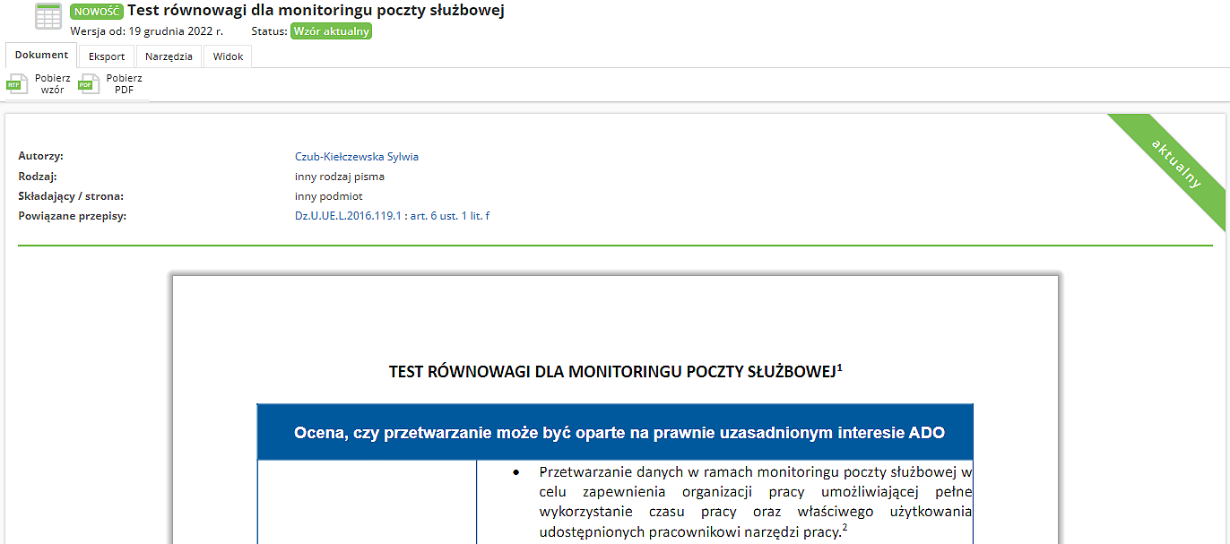Image resolution: width=1230 pixels, height=544 pixels.
Task: Click the blue Ocena table header
Action: (615, 432)
